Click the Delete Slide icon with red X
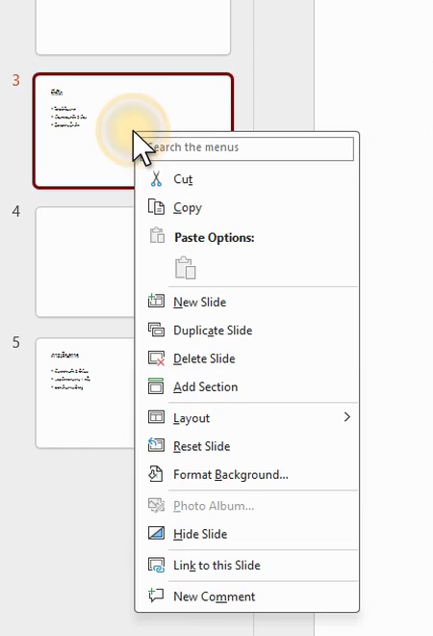 pos(156,358)
